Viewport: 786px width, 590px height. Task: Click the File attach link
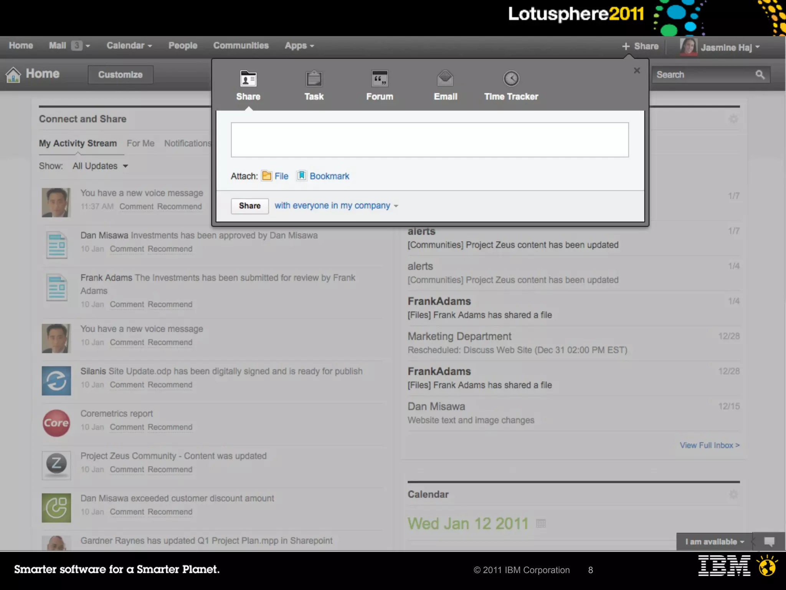pyautogui.click(x=281, y=176)
